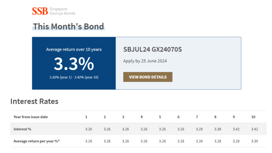
Task: Select year 8 average return 3.28
Action: coord(218,141)
